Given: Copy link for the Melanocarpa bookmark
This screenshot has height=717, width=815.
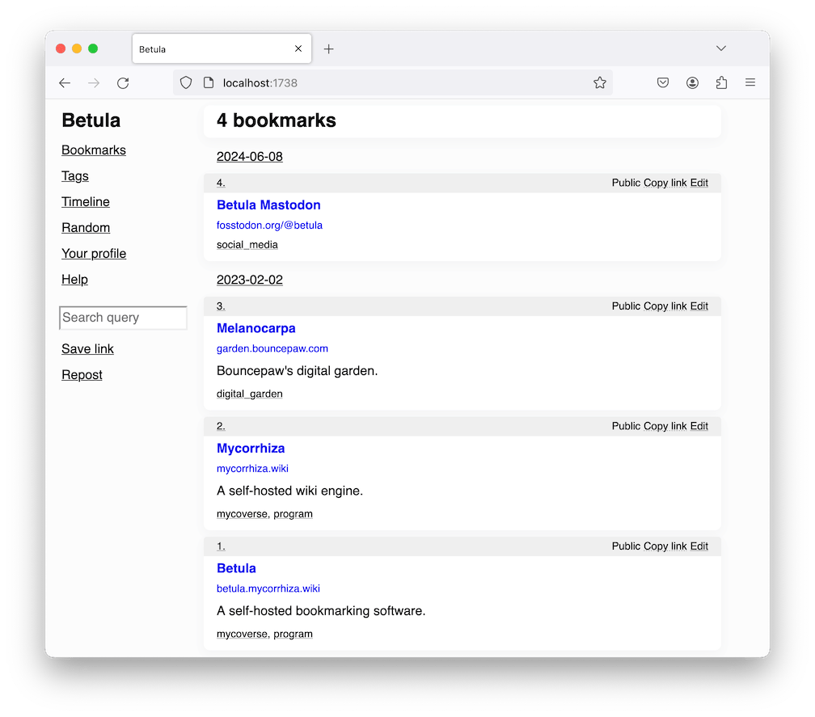Looking at the screenshot, I should click(x=665, y=306).
